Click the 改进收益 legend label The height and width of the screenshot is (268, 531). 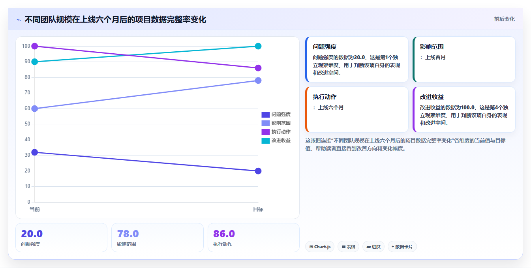coord(281,141)
